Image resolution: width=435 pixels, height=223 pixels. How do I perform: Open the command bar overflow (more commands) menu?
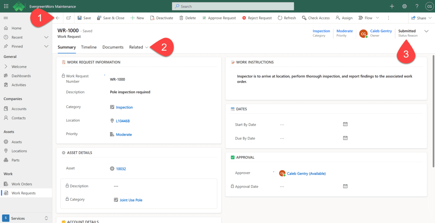pos(388,18)
